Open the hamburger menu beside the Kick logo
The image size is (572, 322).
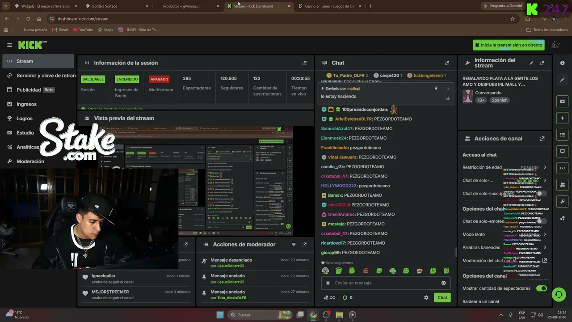(x=9, y=45)
